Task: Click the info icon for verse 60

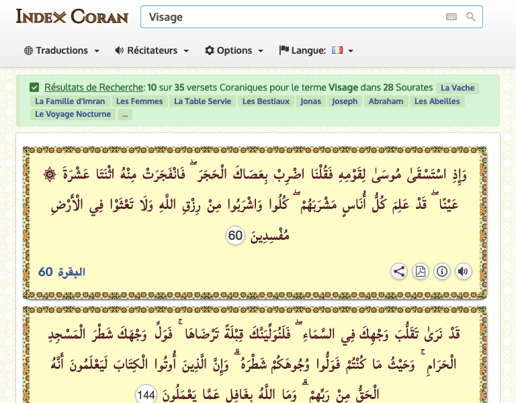Action: (441, 271)
